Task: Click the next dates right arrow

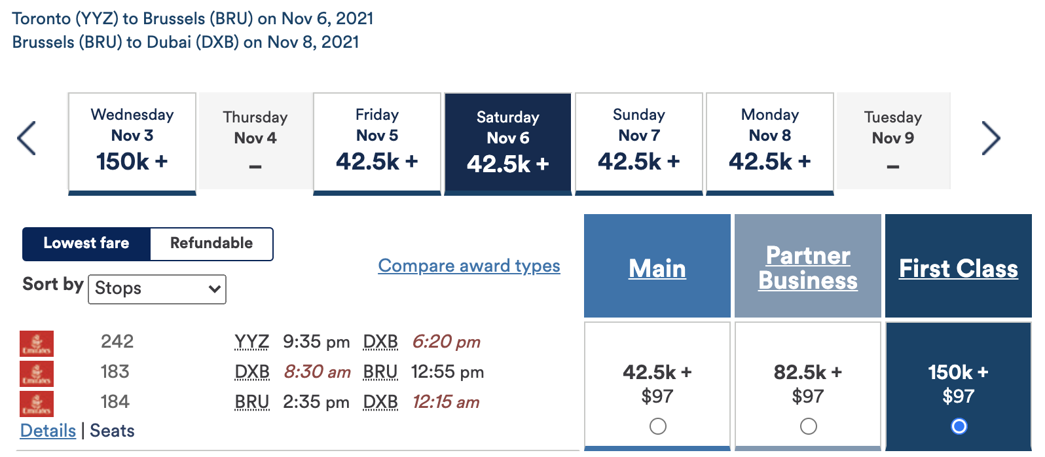Action: pyautogui.click(x=991, y=138)
